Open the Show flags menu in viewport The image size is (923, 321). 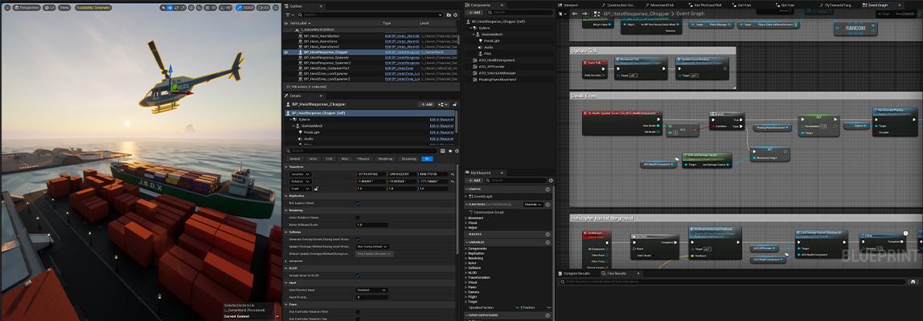[64, 8]
